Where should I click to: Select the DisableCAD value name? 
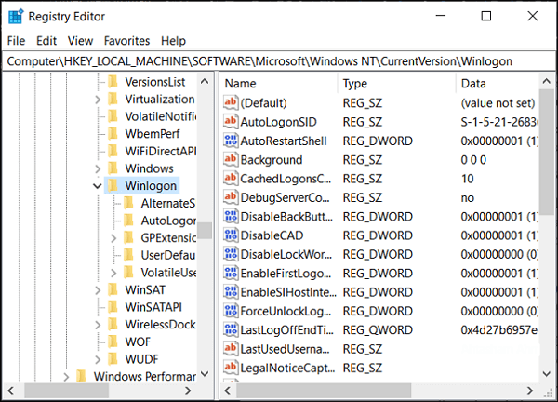click(272, 235)
